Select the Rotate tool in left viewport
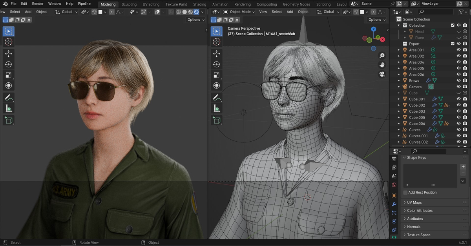 click(8, 64)
